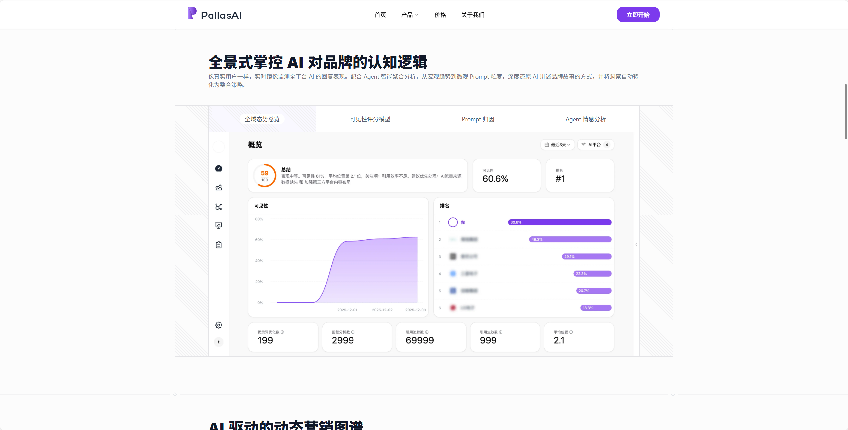The height and width of the screenshot is (430, 848).
Task: Go to 关于我们 page
Action: click(473, 15)
